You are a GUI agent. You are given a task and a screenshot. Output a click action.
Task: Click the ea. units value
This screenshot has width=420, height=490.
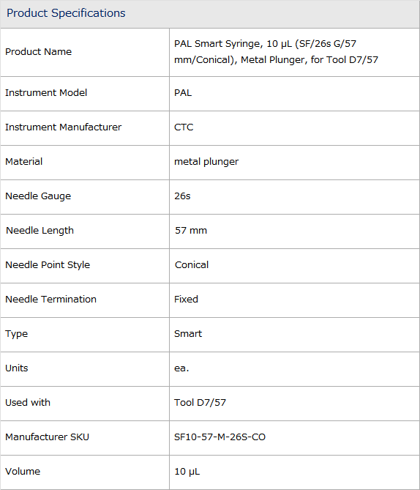tap(181, 368)
